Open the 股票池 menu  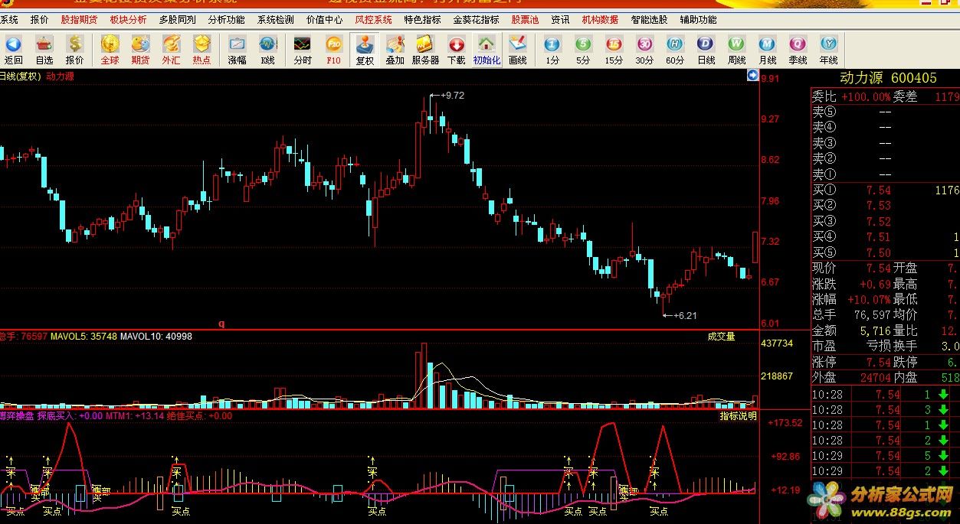pos(525,20)
